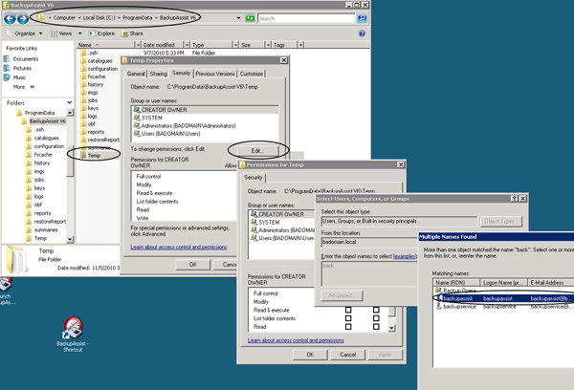Switch to Customize tab in Temp Properties
574x390 pixels.
pyautogui.click(x=251, y=74)
